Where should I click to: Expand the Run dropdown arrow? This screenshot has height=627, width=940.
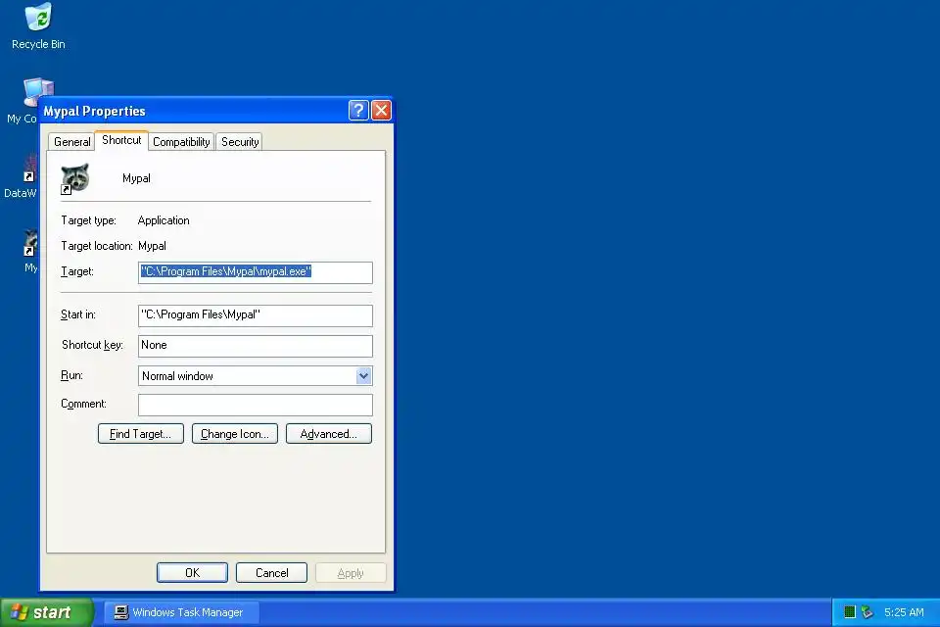(x=363, y=375)
